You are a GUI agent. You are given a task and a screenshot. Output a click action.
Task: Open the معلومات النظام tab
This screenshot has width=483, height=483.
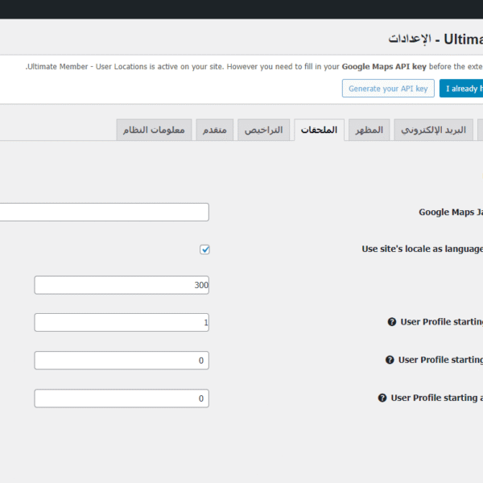154,130
